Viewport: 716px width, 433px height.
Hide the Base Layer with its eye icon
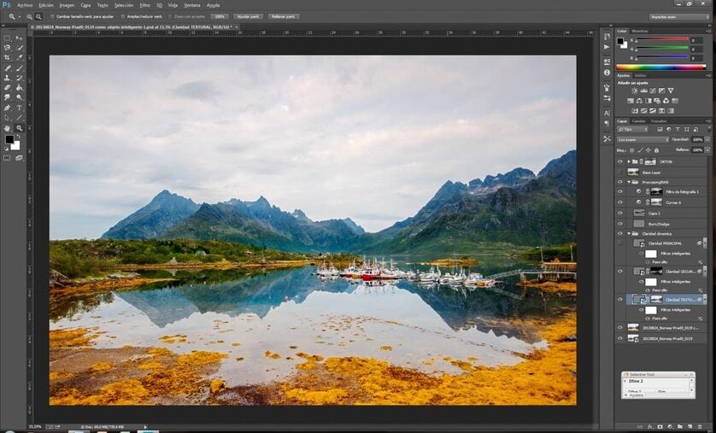click(x=620, y=172)
